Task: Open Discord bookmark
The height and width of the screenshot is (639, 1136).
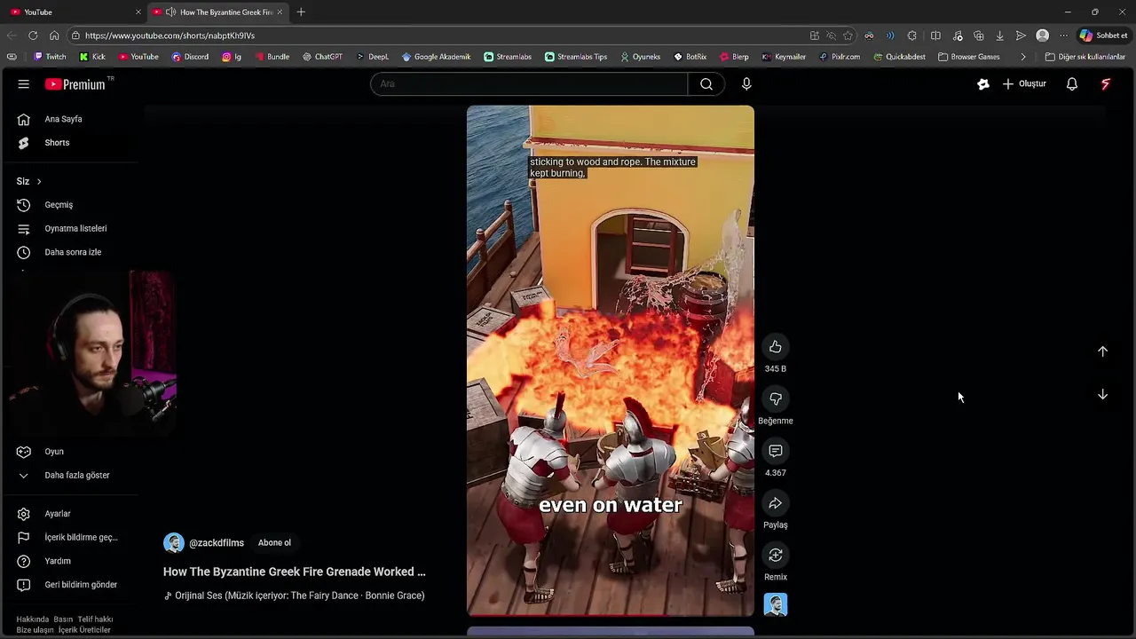Action: 190,57
